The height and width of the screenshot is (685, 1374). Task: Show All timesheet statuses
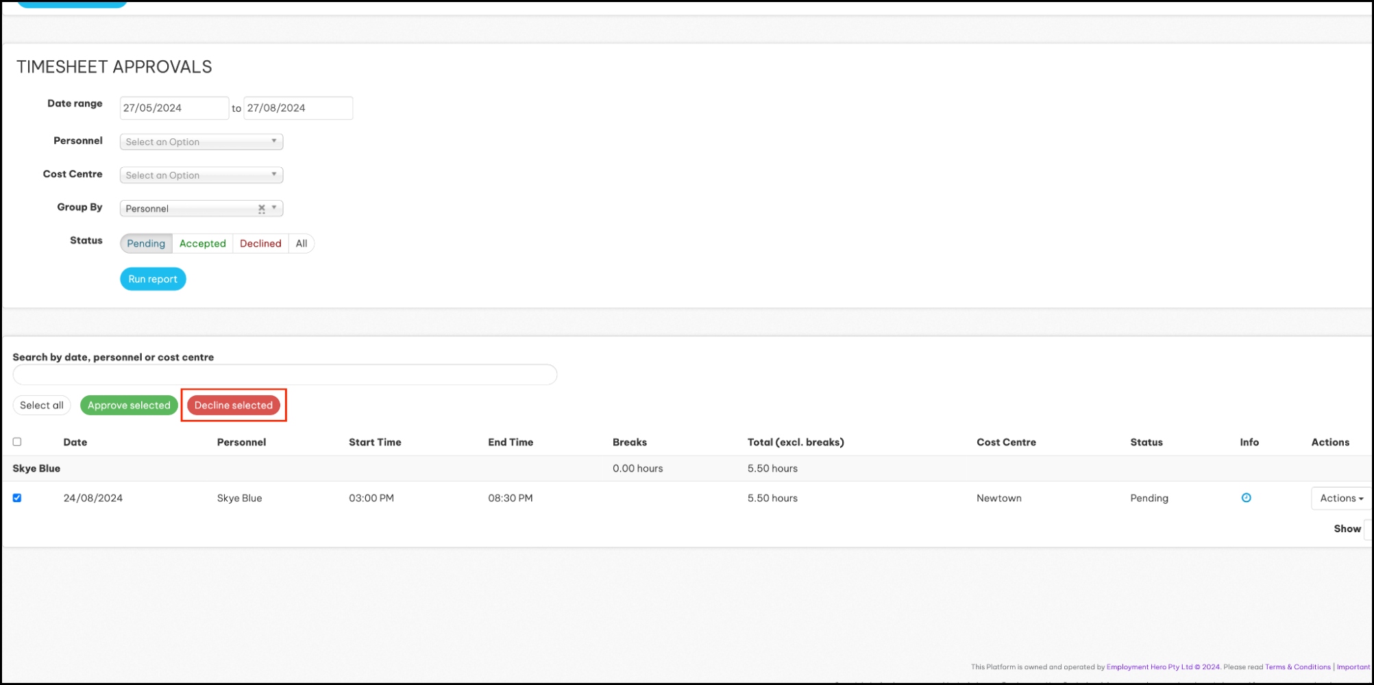pyautogui.click(x=301, y=243)
